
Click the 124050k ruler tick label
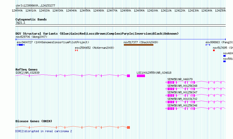tap(85, 10)
